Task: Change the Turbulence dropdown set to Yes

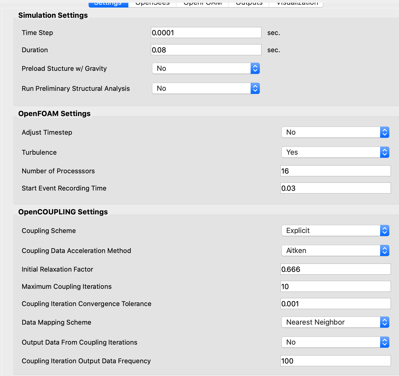Action: pyautogui.click(x=335, y=152)
